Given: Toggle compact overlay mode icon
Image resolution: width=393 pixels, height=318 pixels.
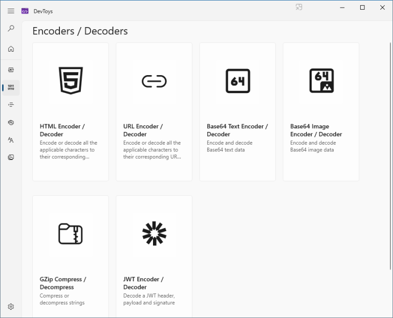Looking at the screenshot, I should 299,7.
